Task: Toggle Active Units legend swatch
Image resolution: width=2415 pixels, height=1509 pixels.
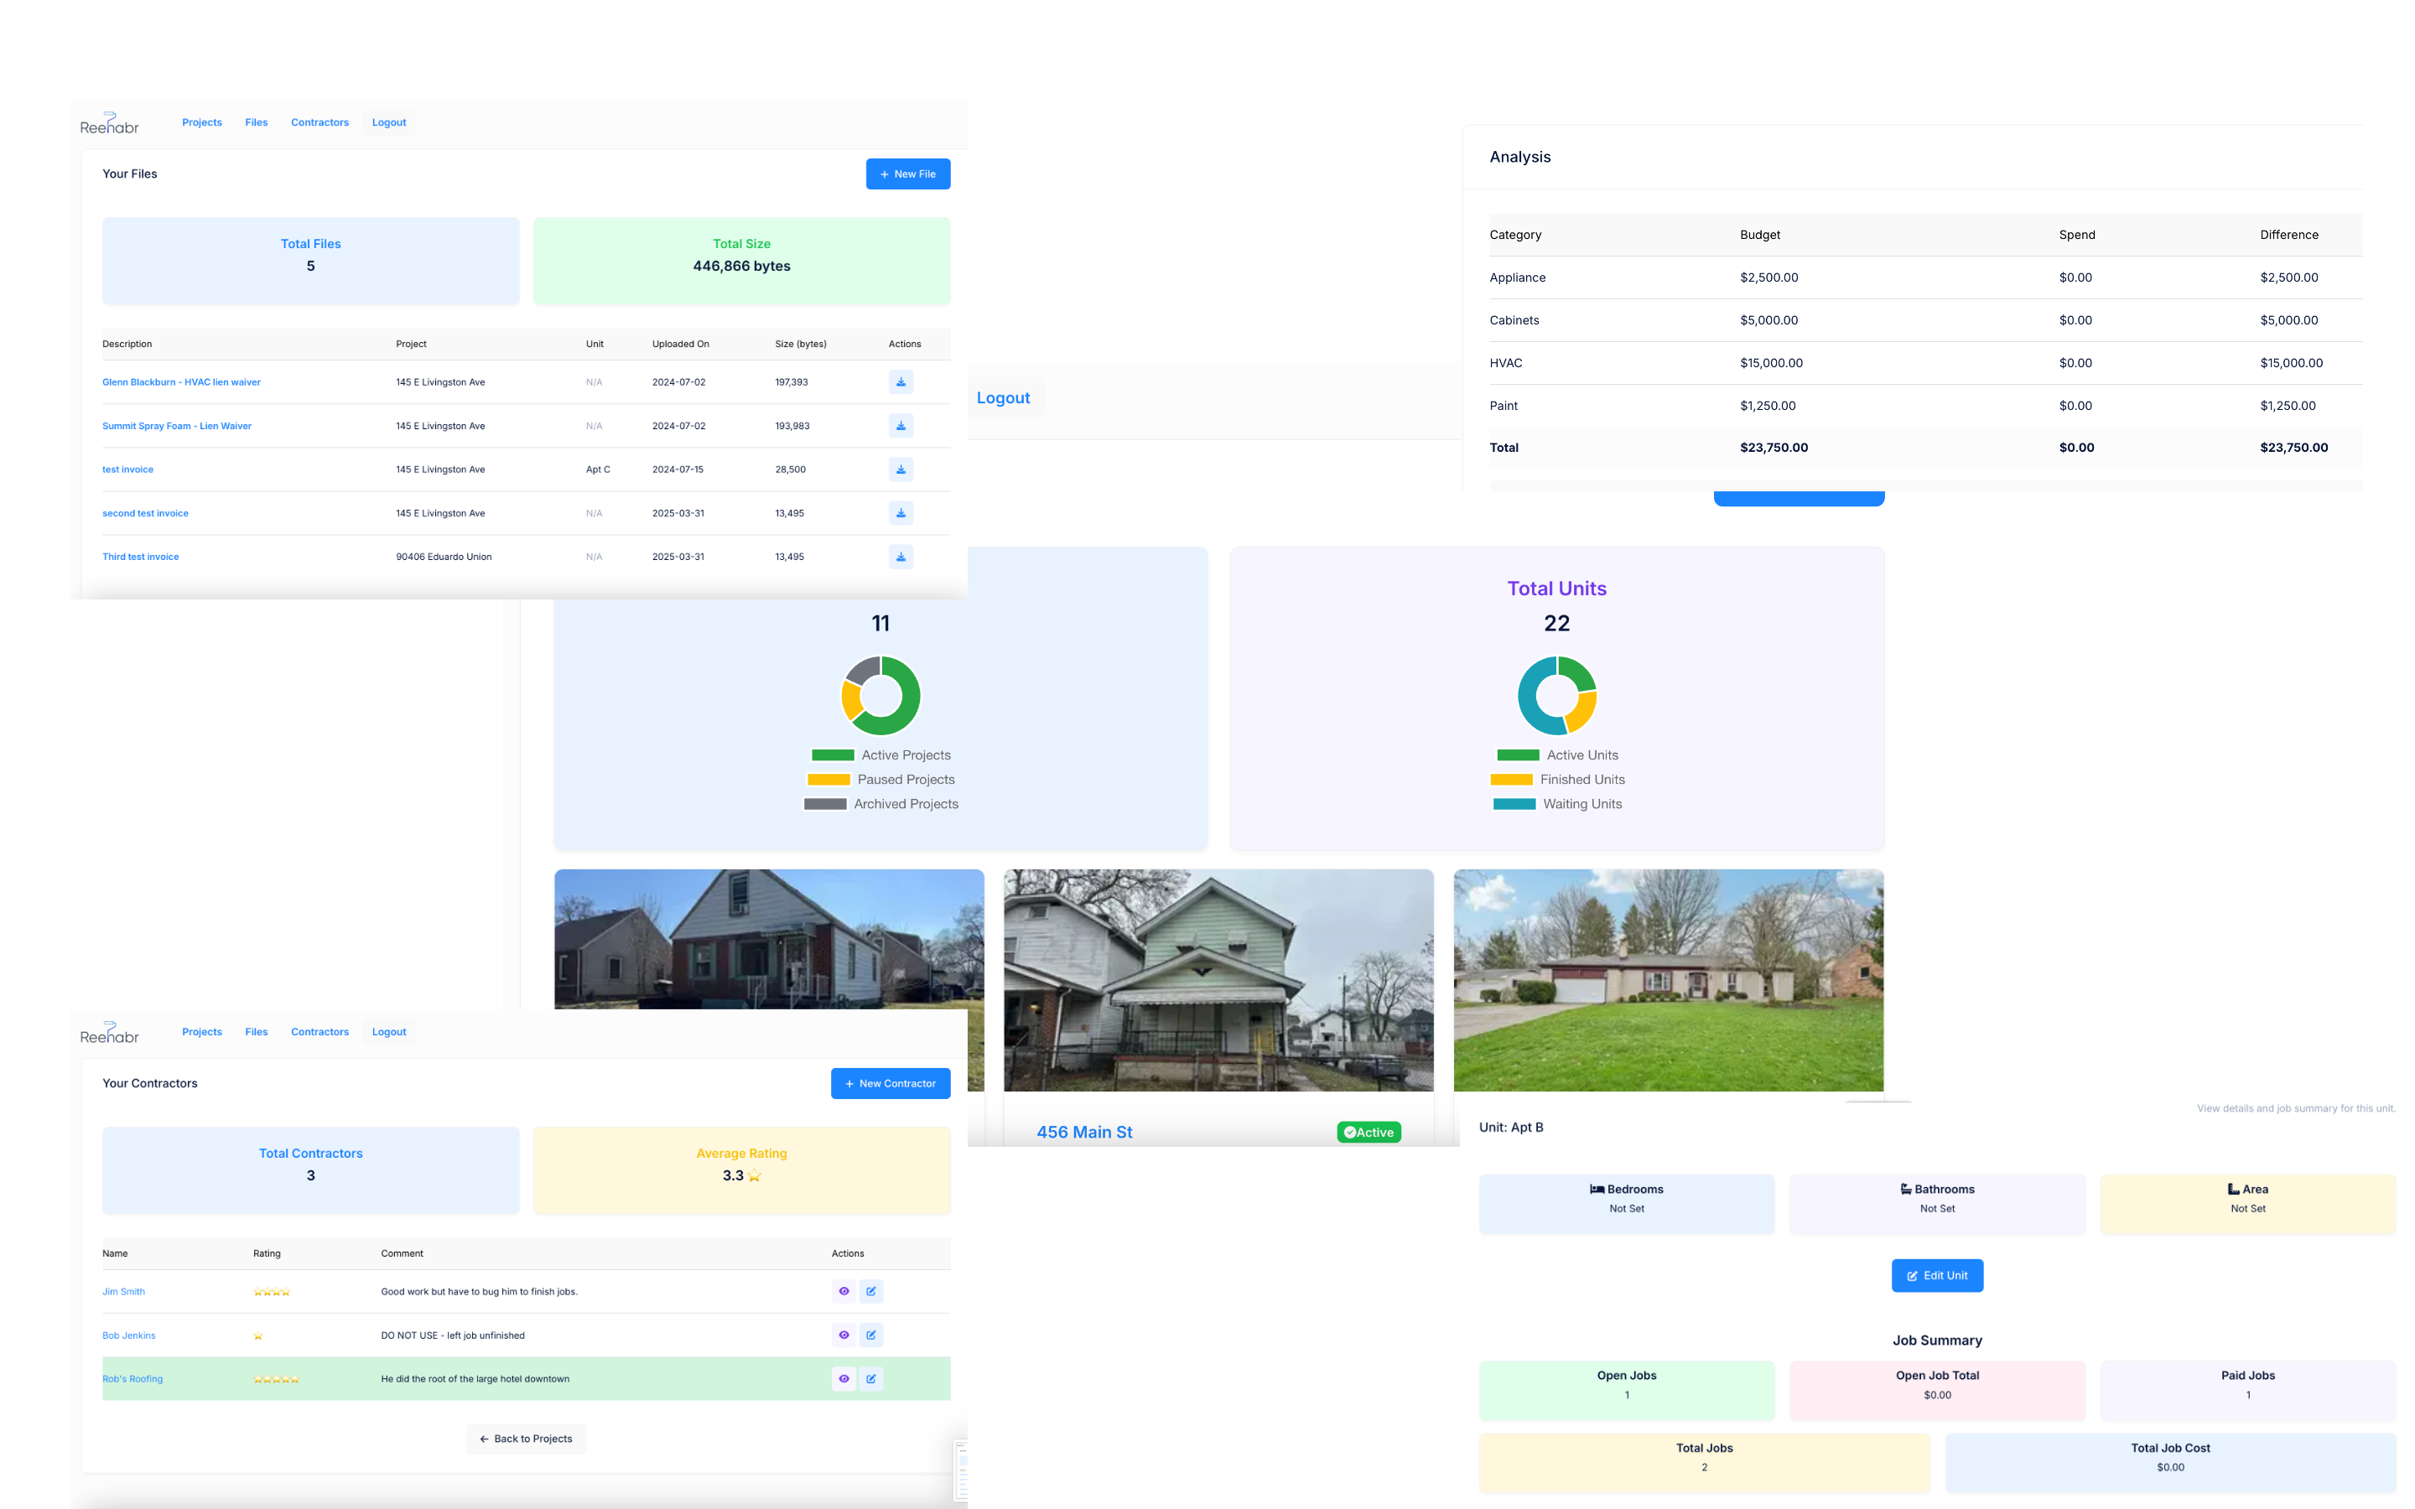Action: [x=1518, y=755]
